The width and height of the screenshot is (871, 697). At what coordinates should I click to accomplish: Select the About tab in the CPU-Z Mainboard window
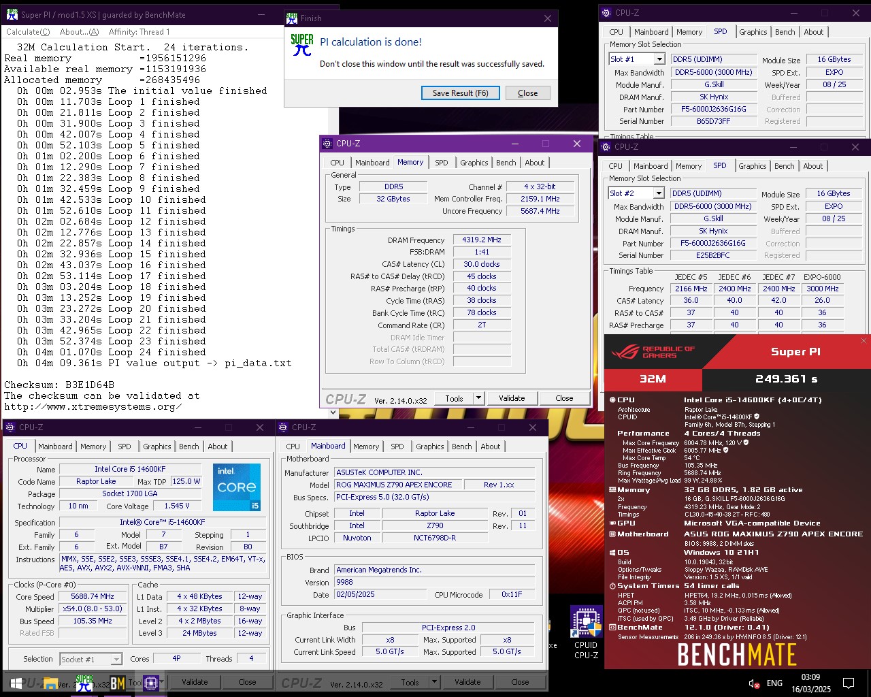point(491,447)
